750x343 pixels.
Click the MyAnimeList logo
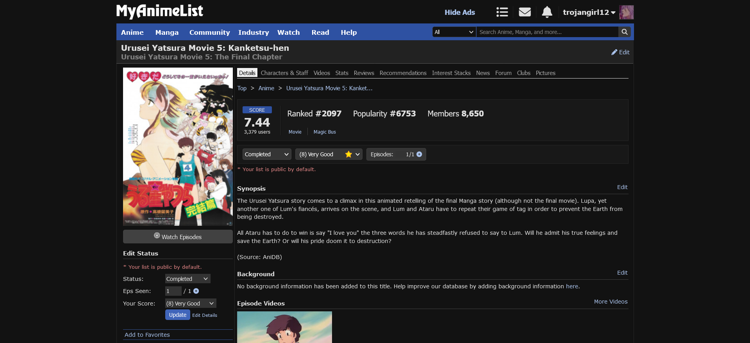pos(159,11)
